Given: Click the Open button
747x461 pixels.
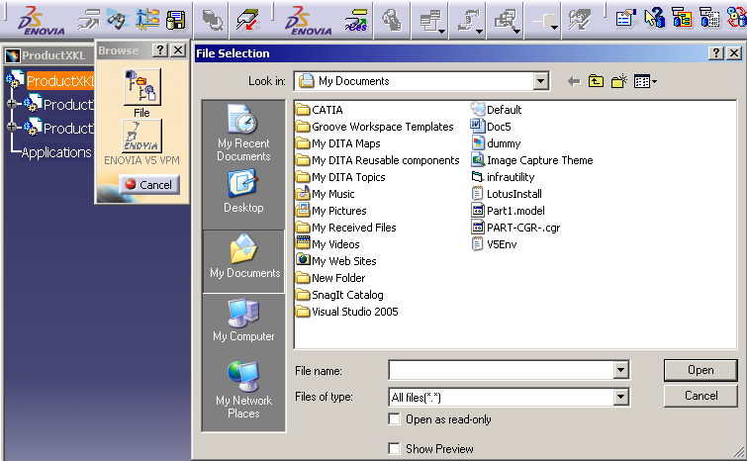Looking at the screenshot, I should (x=700, y=370).
